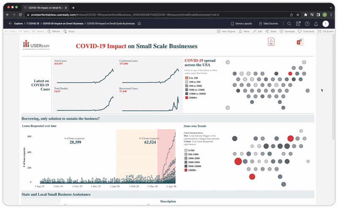Select the 50000+ cases legend swatch
338x208 pixels.
click(186, 97)
